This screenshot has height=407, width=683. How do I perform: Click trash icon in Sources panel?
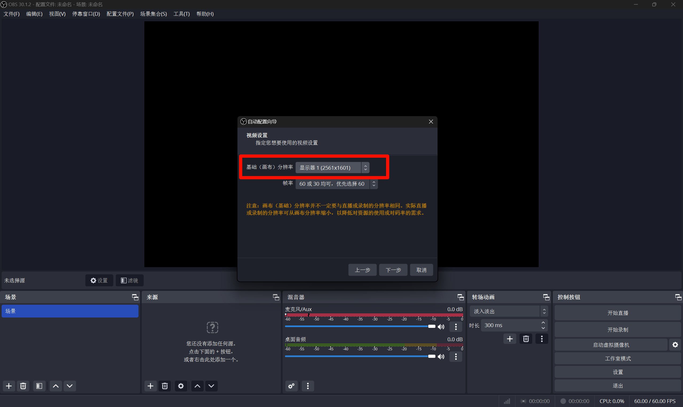point(165,386)
